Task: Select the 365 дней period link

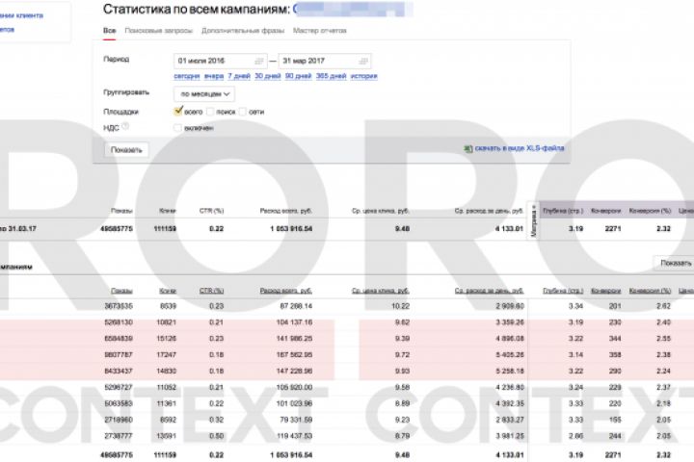Action: click(x=331, y=76)
